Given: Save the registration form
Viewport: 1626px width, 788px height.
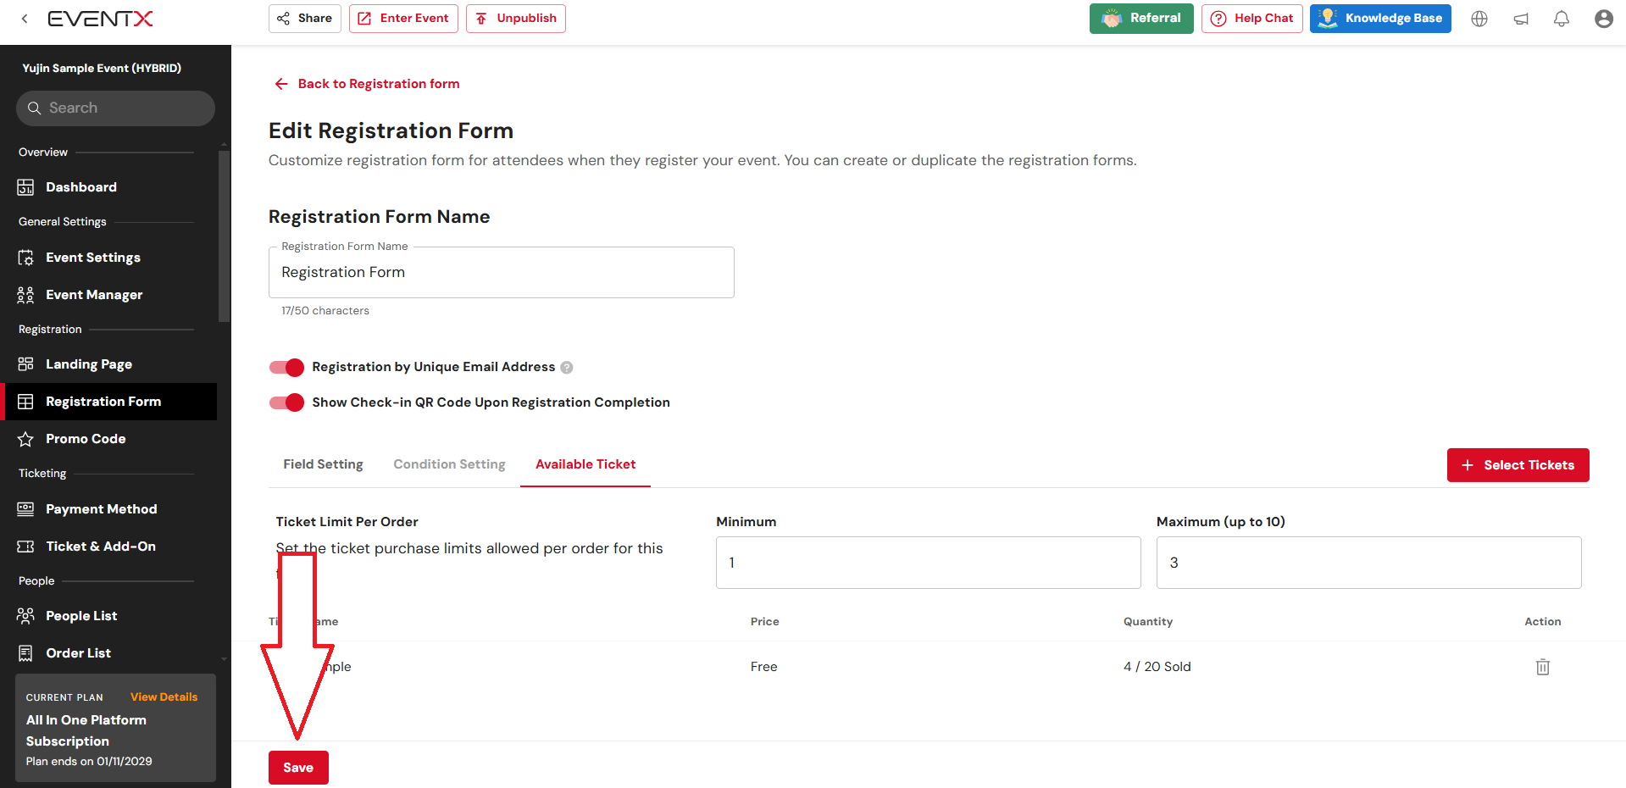Looking at the screenshot, I should (298, 768).
